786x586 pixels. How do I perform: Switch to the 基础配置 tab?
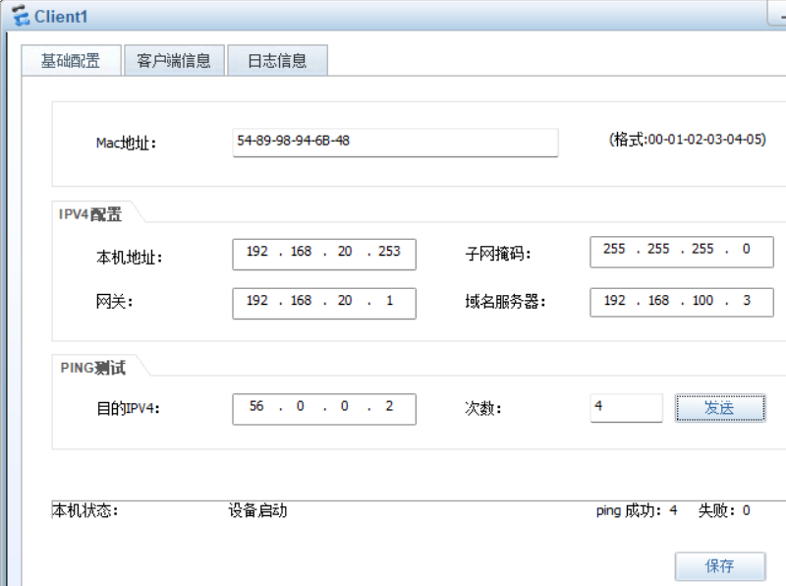71,61
